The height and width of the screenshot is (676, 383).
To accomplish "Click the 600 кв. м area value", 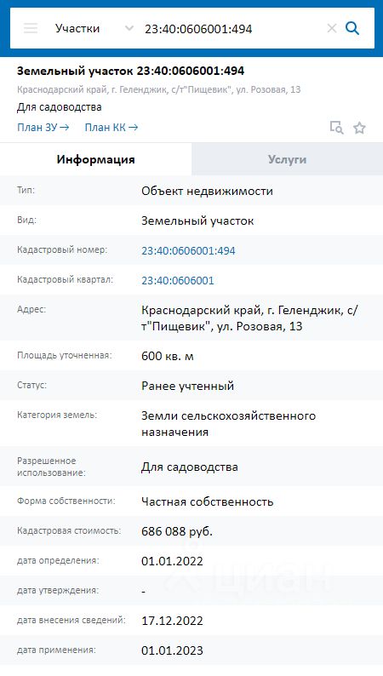I will click(168, 357).
